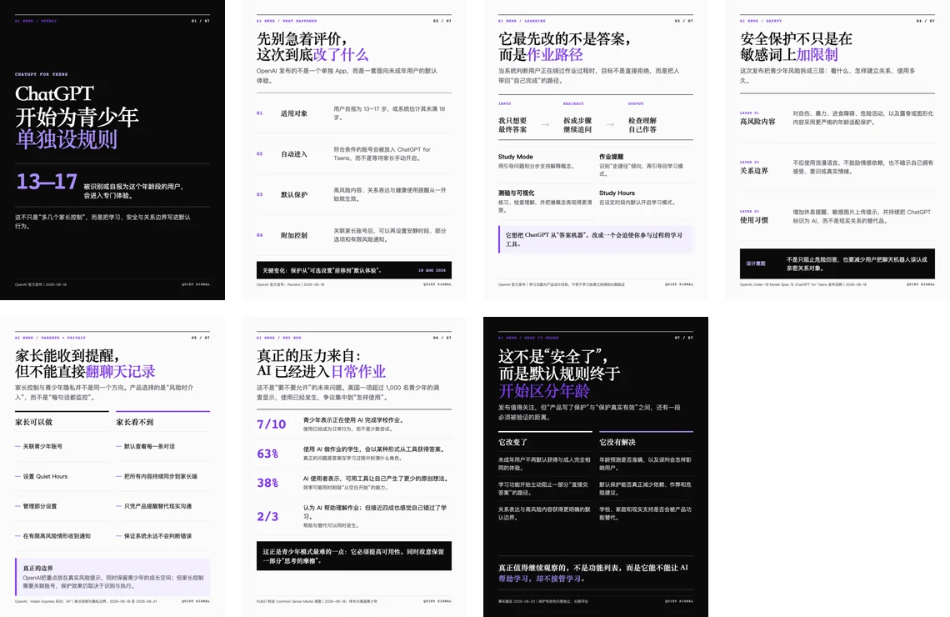The image size is (950, 617).
Task: Click the large purple "13—17" age range
Action: [x=47, y=181]
